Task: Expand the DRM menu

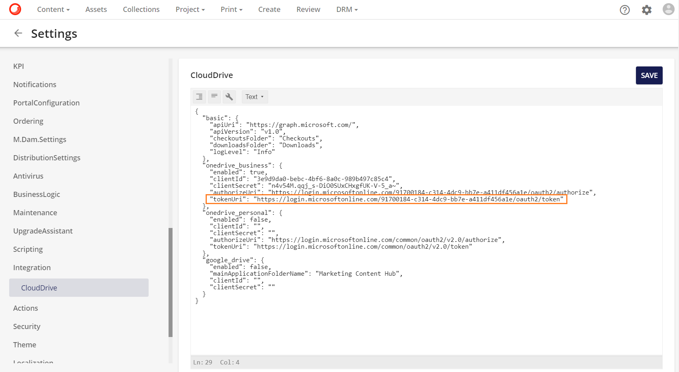Action: click(347, 10)
